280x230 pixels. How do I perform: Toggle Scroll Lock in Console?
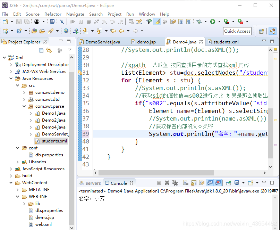(194, 183)
